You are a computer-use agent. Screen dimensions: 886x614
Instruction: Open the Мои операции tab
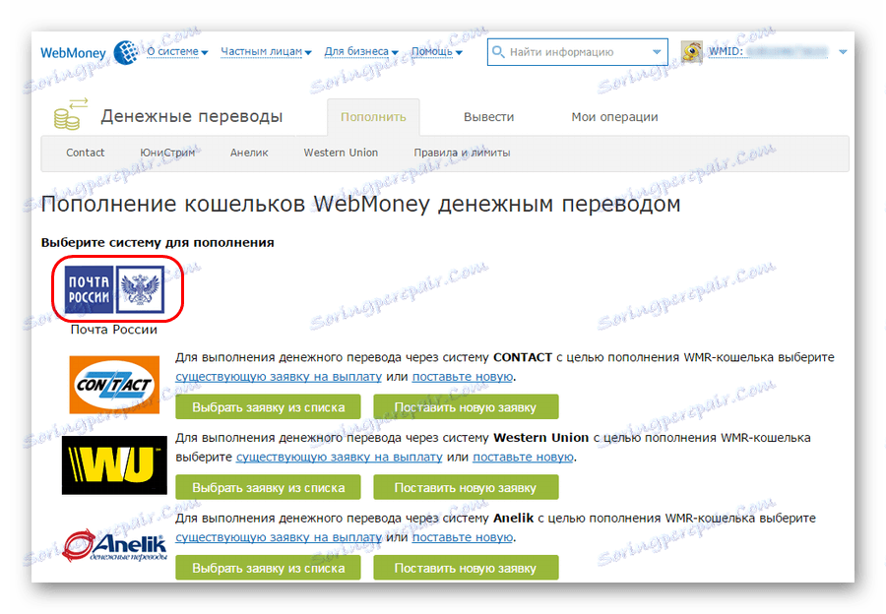pos(614,117)
